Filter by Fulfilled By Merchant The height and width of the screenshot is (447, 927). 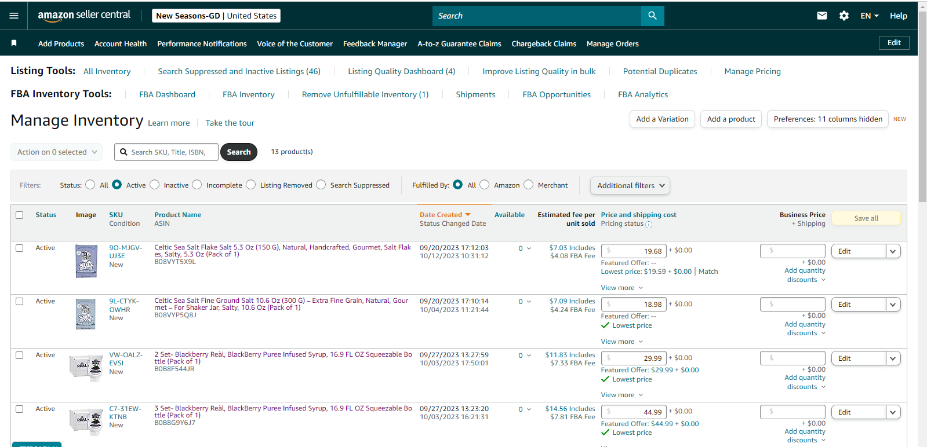528,185
